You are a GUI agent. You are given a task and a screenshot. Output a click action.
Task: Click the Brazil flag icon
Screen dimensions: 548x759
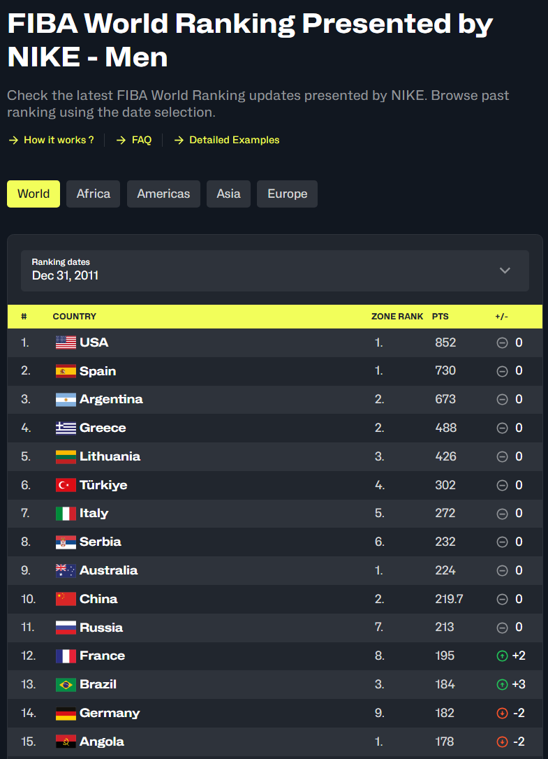(x=66, y=684)
